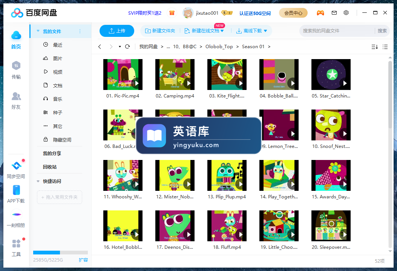397x271 pixels.
Task: Click the 搜索 search button
Action: tap(382, 31)
